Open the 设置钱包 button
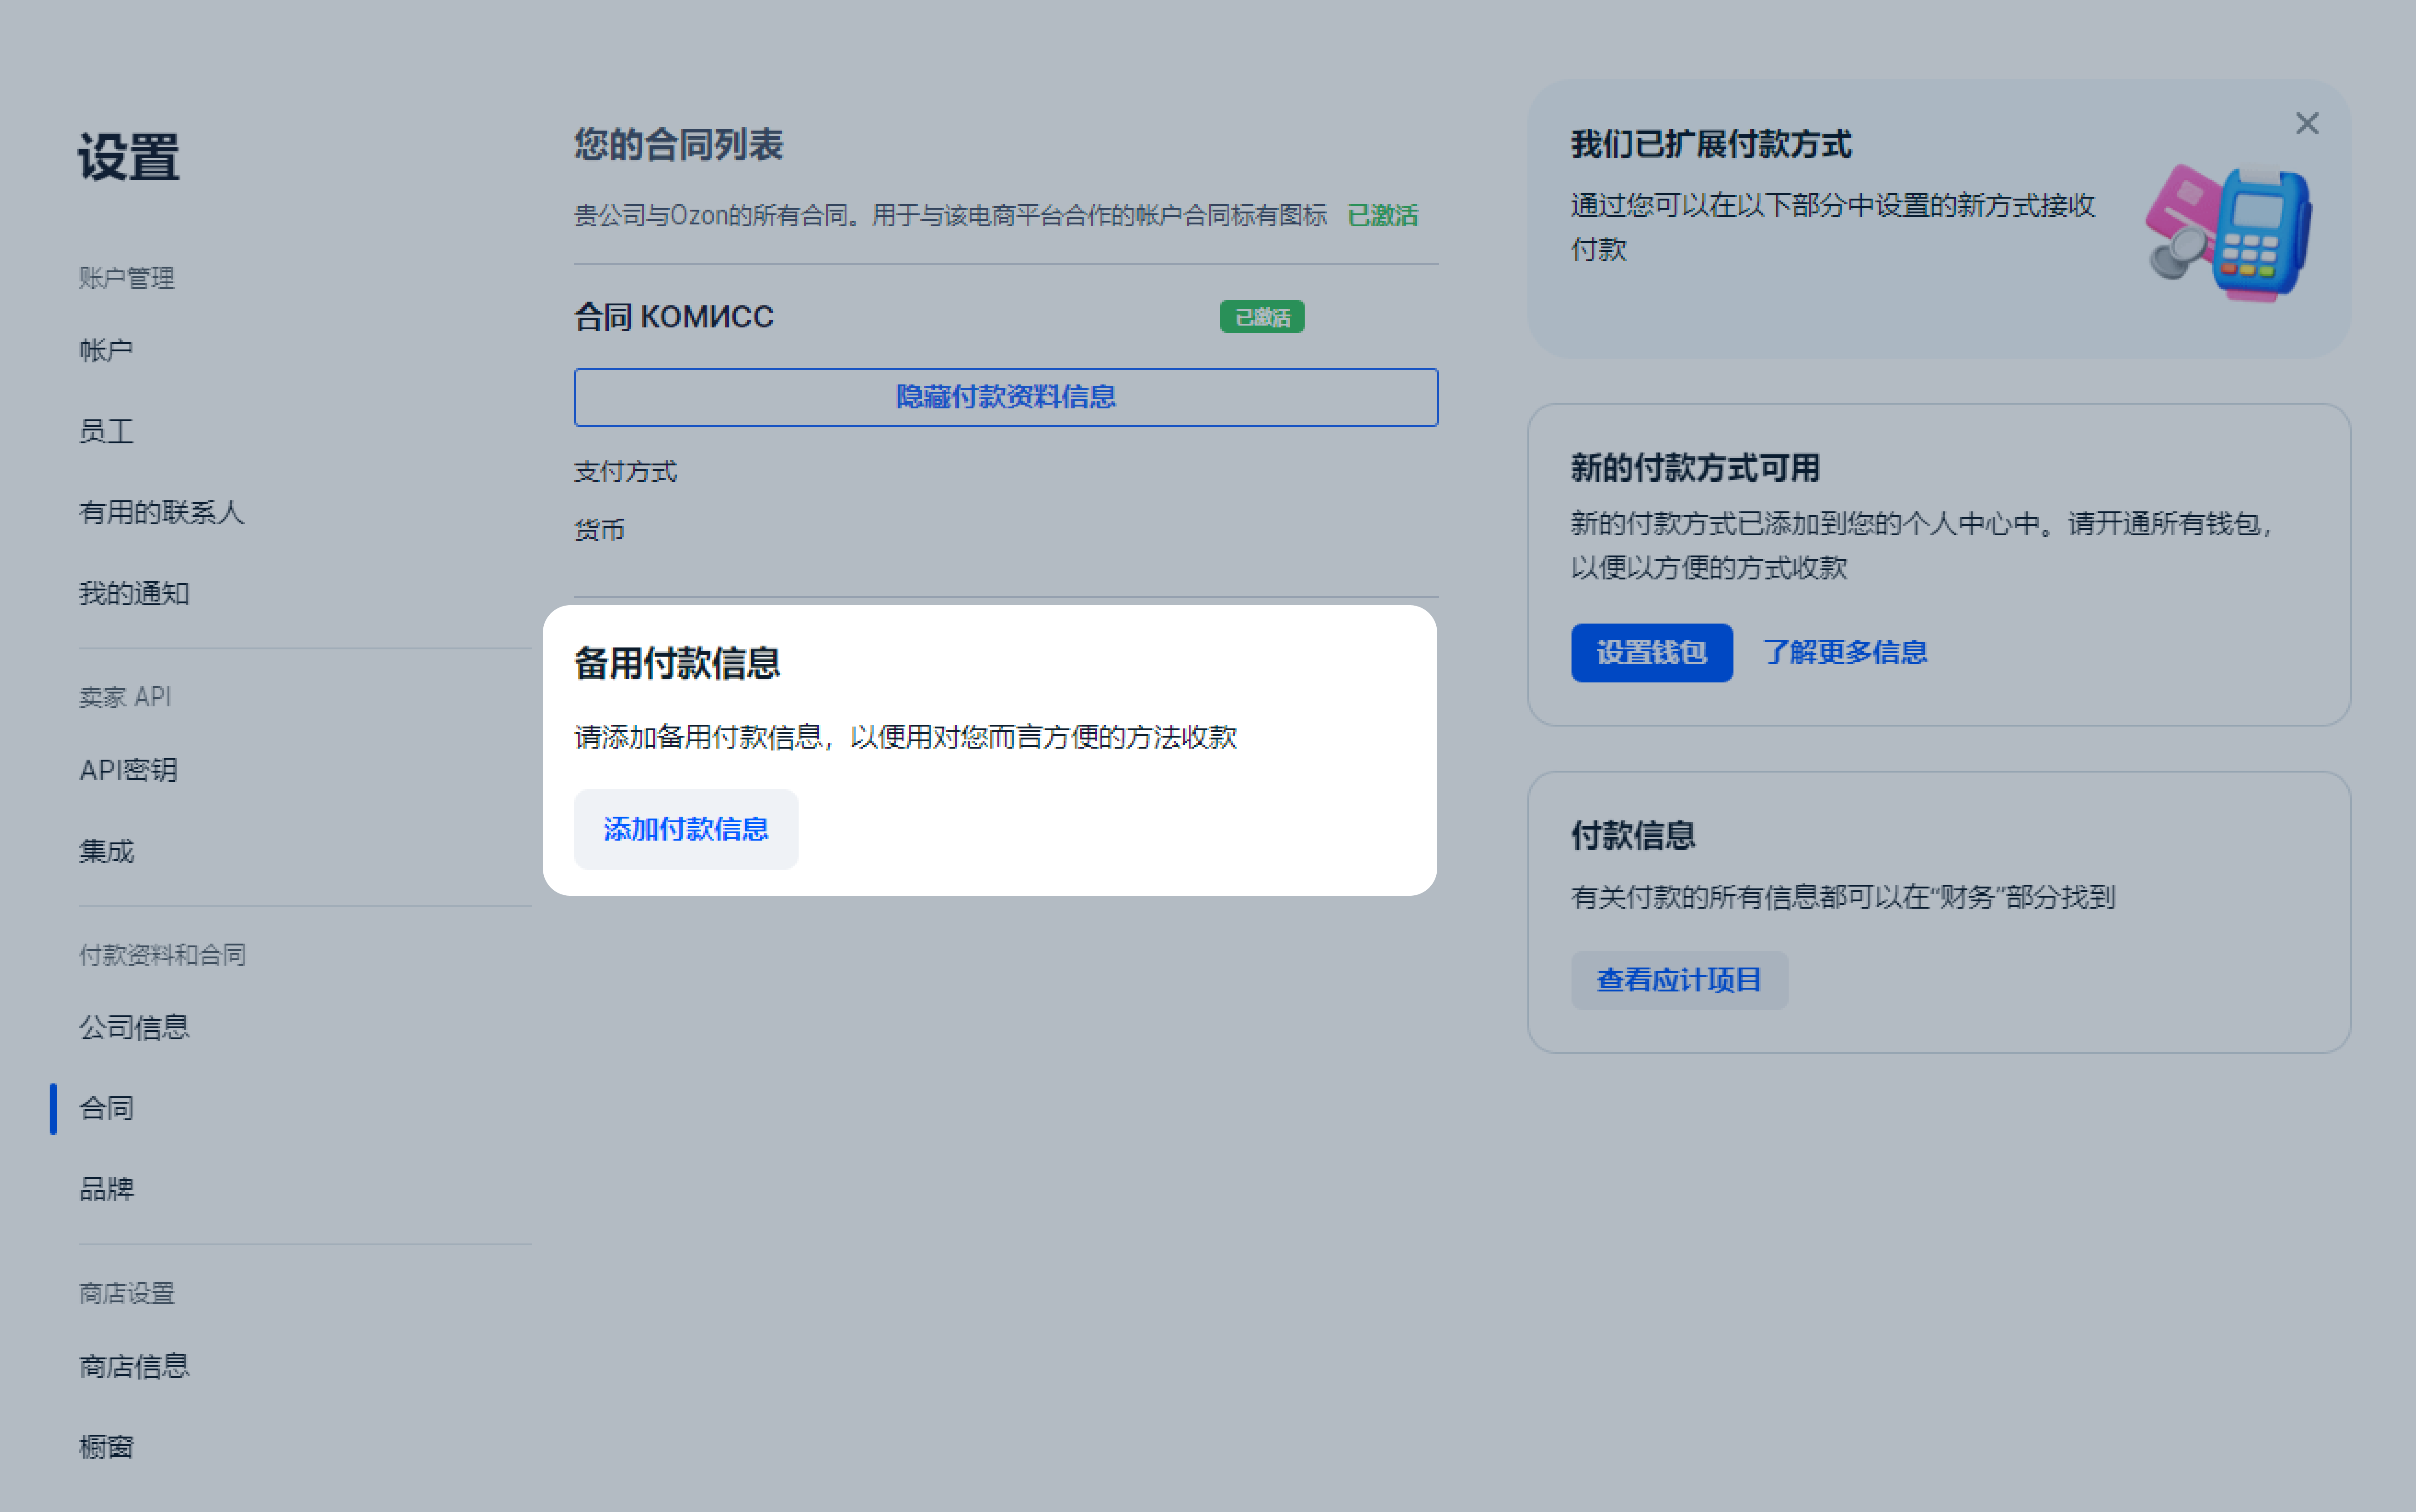 pos(1652,652)
